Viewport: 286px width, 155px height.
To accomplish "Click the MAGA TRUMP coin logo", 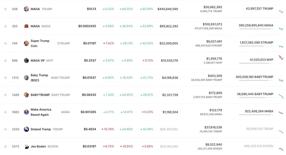I will pyautogui.click(x=26, y=9).
